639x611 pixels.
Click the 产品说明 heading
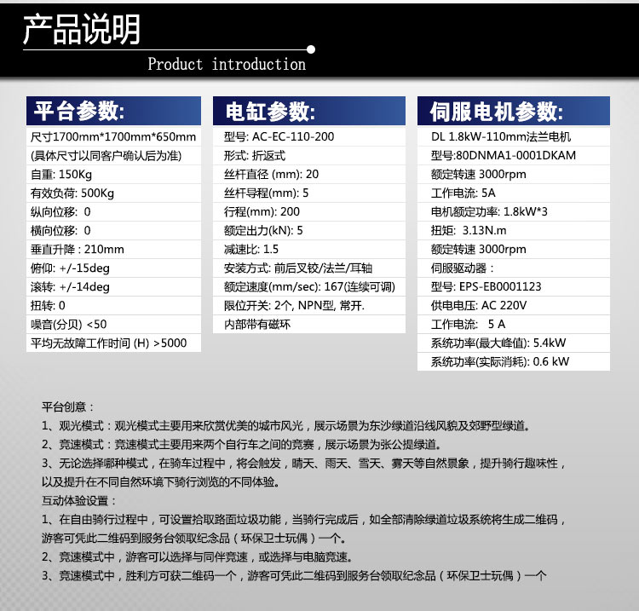pyautogui.click(x=81, y=30)
